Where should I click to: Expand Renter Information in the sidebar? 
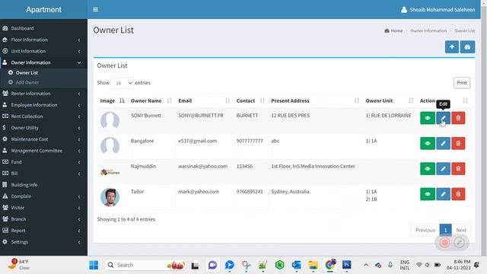(43, 94)
